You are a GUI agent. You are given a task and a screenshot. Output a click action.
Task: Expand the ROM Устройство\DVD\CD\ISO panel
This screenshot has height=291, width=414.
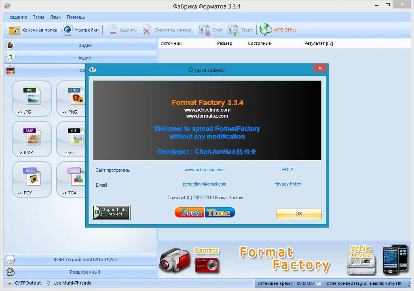pyautogui.click(x=80, y=259)
